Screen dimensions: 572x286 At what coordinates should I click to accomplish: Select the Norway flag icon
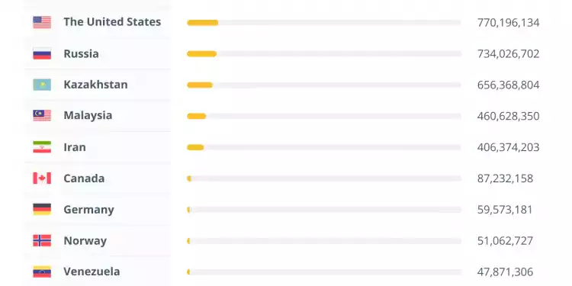click(x=42, y=241)
